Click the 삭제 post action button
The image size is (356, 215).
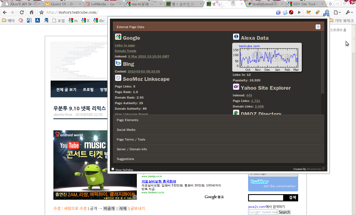point(123,208)
